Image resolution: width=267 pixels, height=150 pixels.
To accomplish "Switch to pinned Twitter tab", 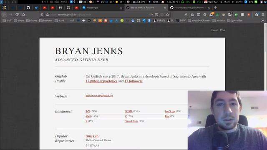I will coord(36,7).
